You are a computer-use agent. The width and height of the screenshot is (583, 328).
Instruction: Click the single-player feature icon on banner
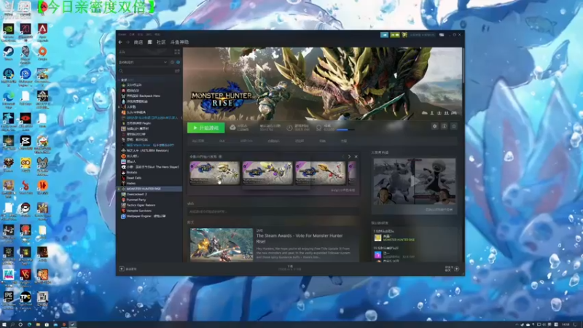(432, 113)
